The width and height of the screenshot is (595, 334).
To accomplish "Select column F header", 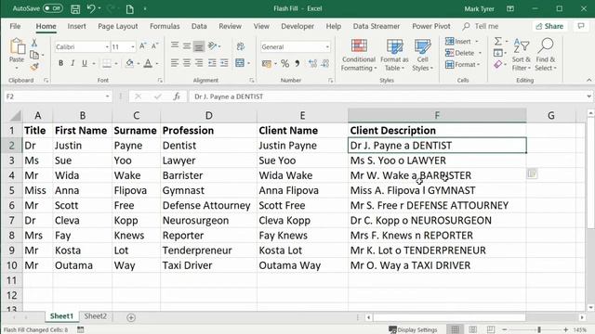I will click(437, 115).
